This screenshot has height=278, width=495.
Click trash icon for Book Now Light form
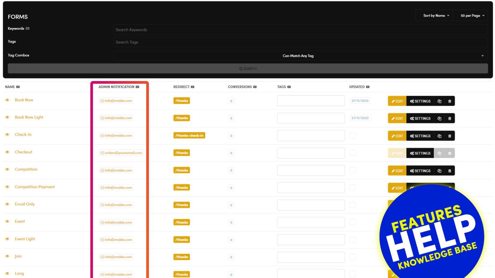(x=449, y=118)
